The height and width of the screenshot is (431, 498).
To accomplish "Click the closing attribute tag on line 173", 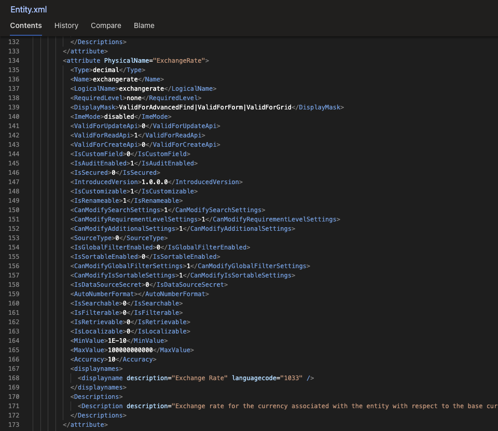I will point(85,425).
